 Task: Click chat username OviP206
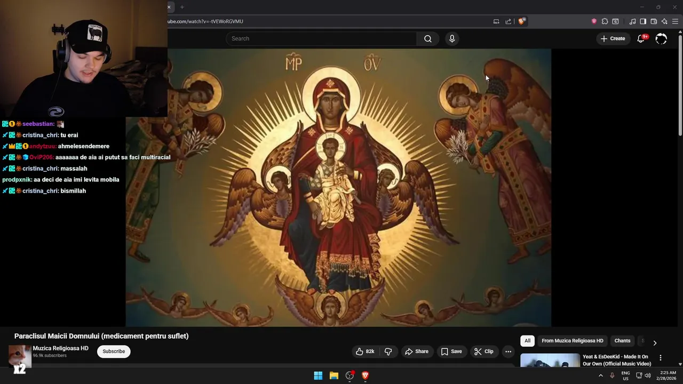click(x=42, y=157)
